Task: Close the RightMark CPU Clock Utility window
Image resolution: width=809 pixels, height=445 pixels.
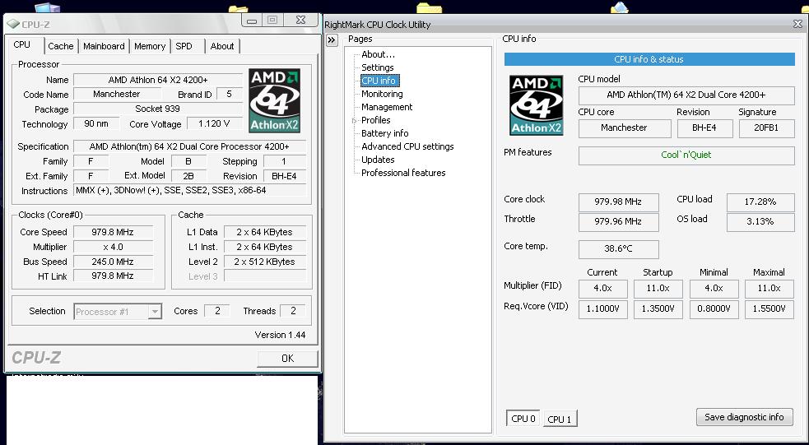Action: click(797, 24)
